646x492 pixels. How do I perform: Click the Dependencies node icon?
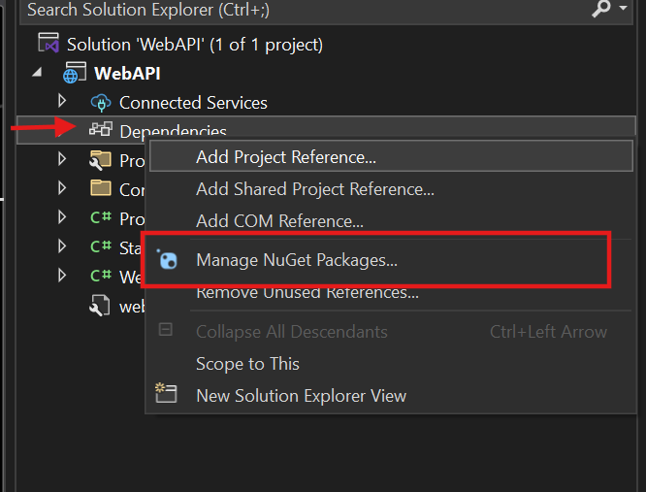[x=100, y=130]
